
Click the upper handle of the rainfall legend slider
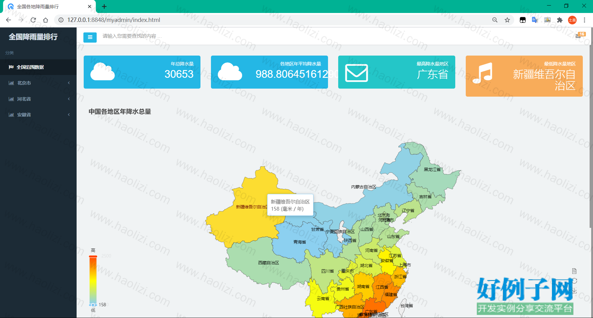pyautogui.click(x=93, y=256)
